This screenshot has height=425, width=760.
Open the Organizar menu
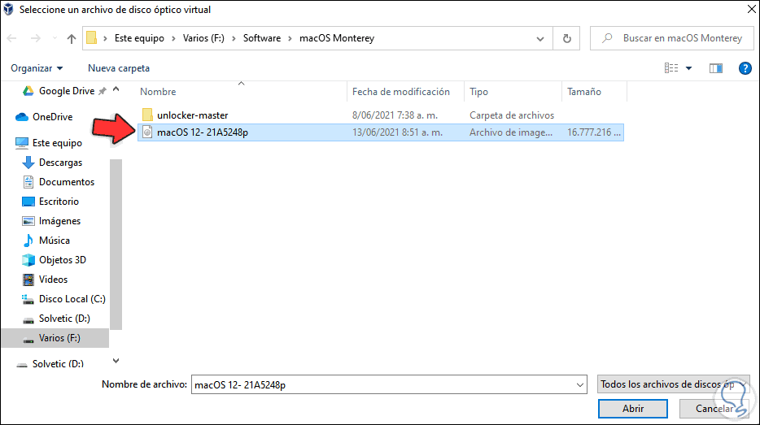[x=37, y=68]
